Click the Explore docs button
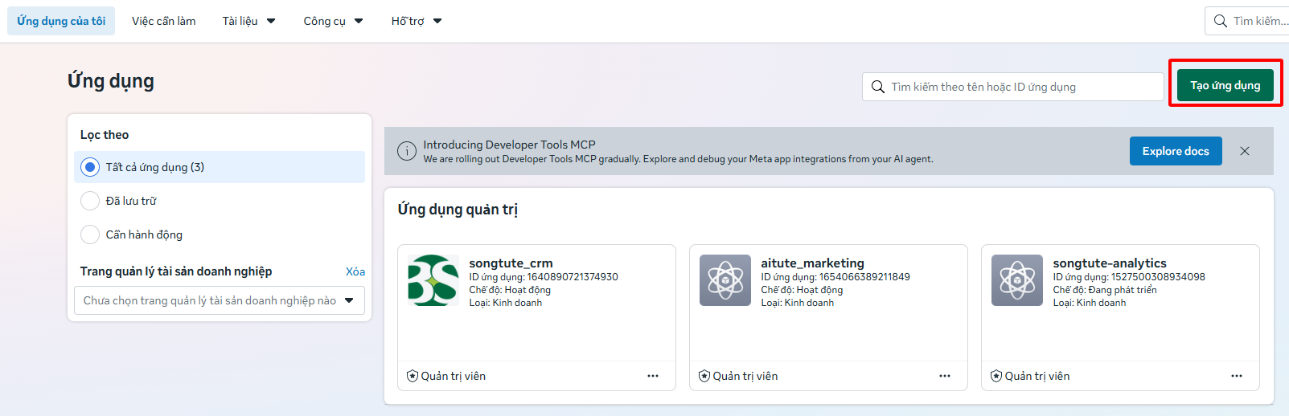Screen dimensions: 1289x416 [x=1176, y=151]
